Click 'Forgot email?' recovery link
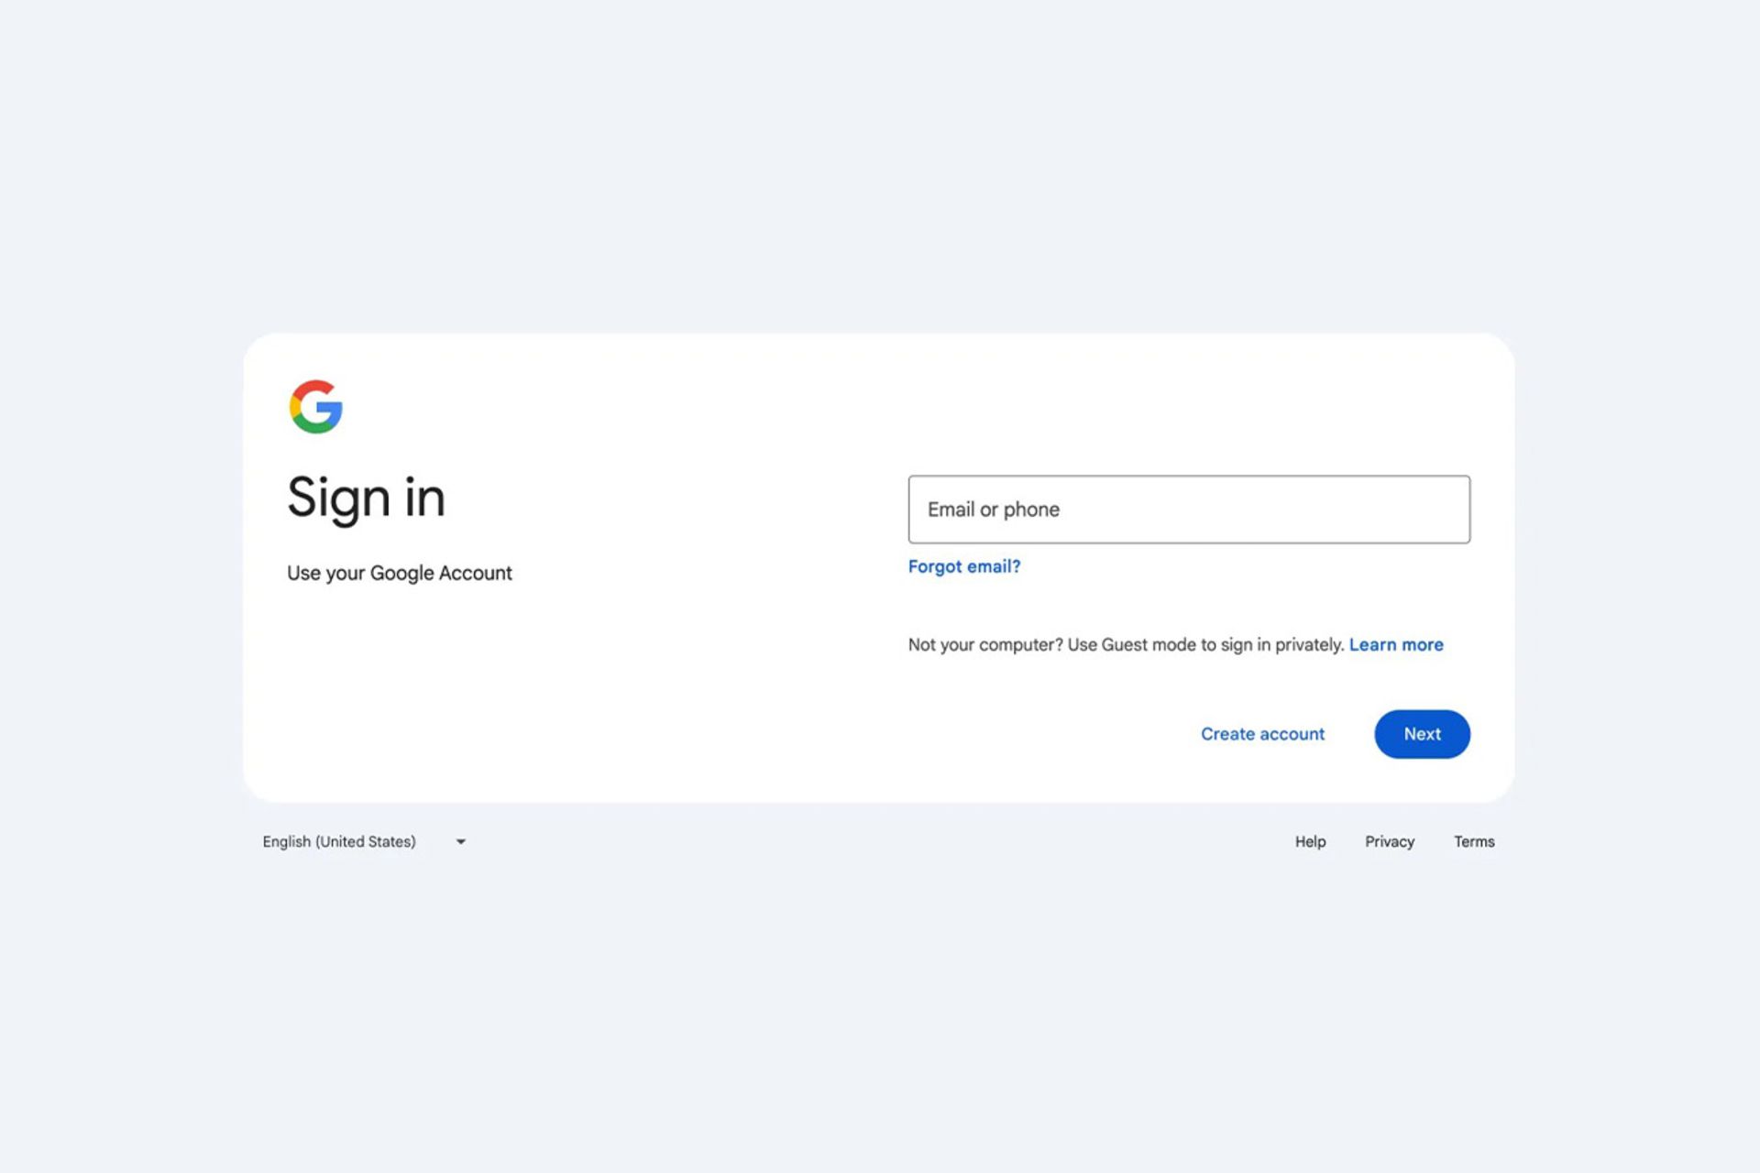 click(963, 565)
